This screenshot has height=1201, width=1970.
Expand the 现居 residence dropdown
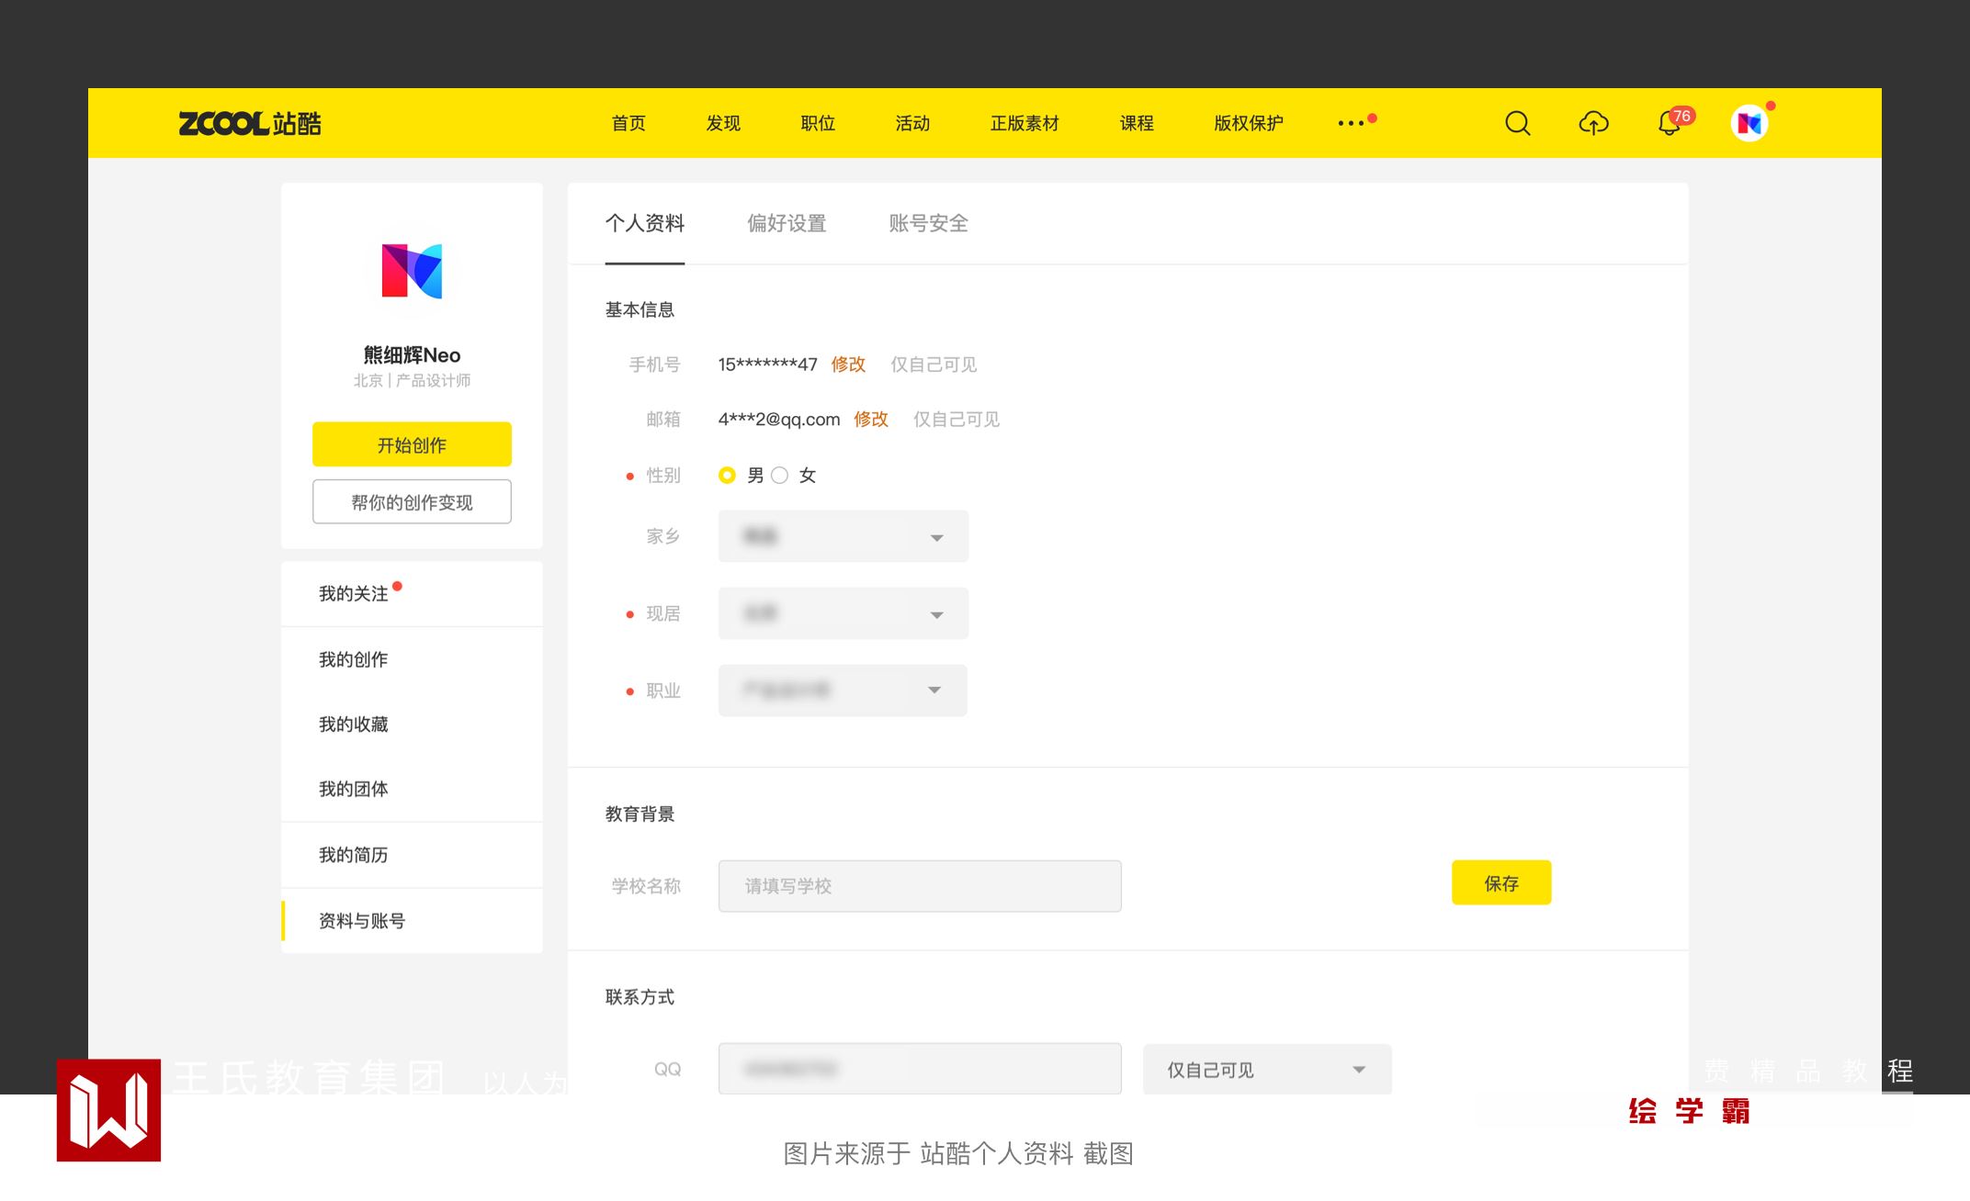click(x=843, y=614)
